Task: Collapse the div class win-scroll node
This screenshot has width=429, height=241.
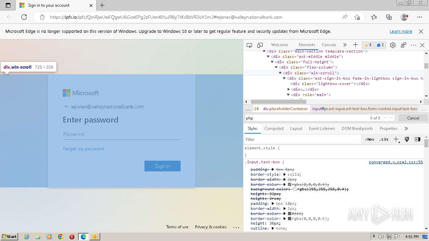Action: [x=280, y=73]
